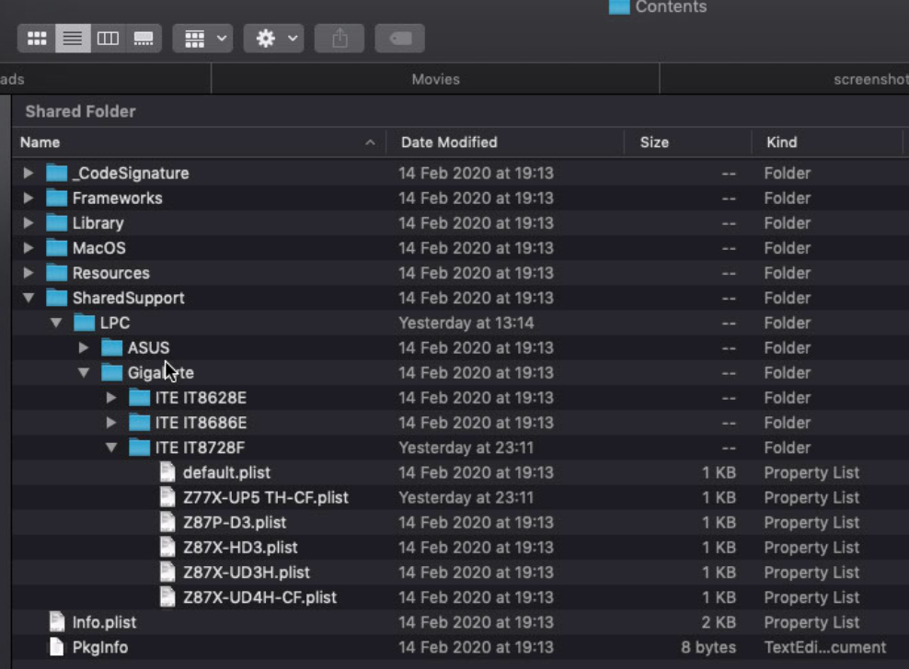Switch to gallery view
This screenshot has width=909, height=669.
coord(144,39)
